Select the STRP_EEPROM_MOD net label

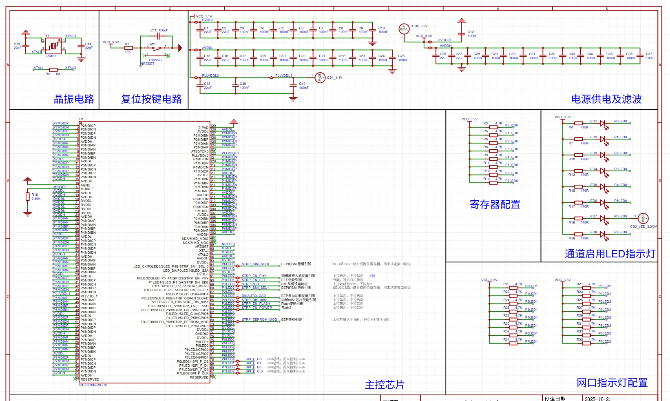(x=259, y=319)
